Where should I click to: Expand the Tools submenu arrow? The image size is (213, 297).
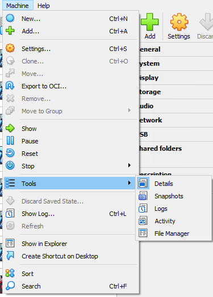[x=130, y=183]
